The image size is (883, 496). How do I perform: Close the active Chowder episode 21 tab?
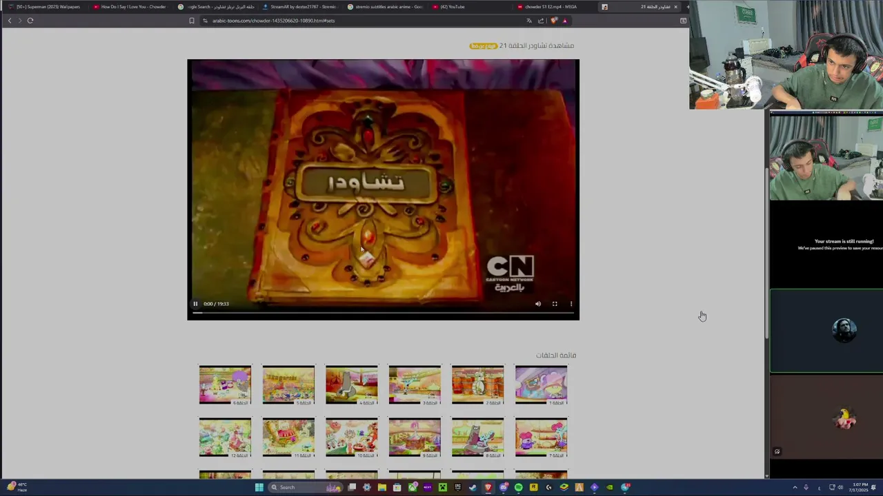tap(675, 7)
